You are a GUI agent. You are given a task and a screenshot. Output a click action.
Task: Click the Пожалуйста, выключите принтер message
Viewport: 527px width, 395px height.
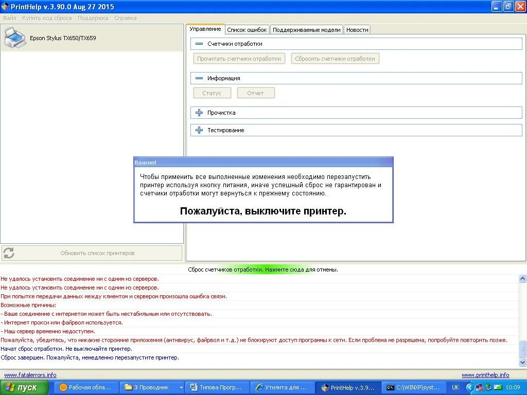pos(263,211)
